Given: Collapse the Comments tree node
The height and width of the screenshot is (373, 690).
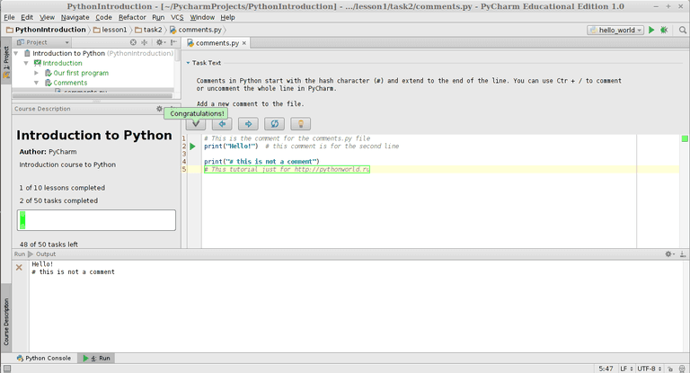Looking at the screenshot, I should click(x=37, y=83).
